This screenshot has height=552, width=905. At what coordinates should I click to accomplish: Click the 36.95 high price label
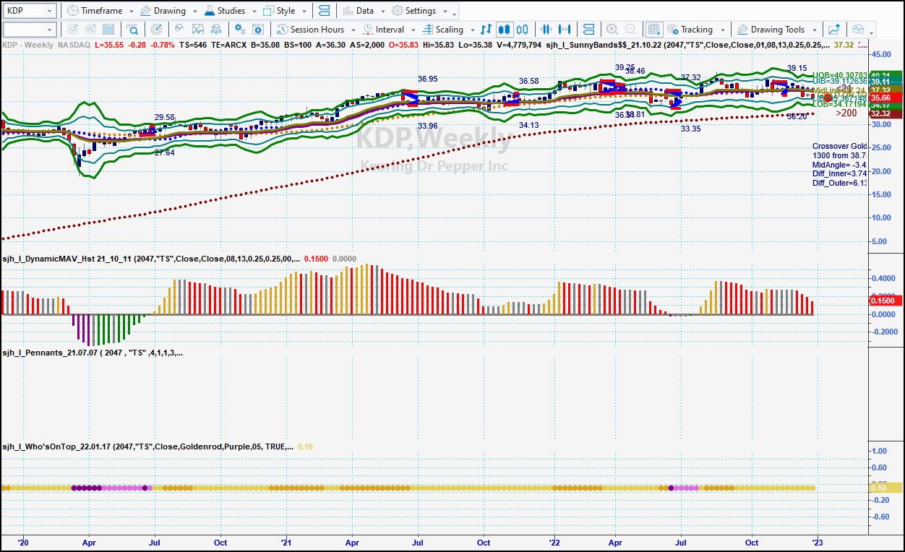tap(427, 79)
